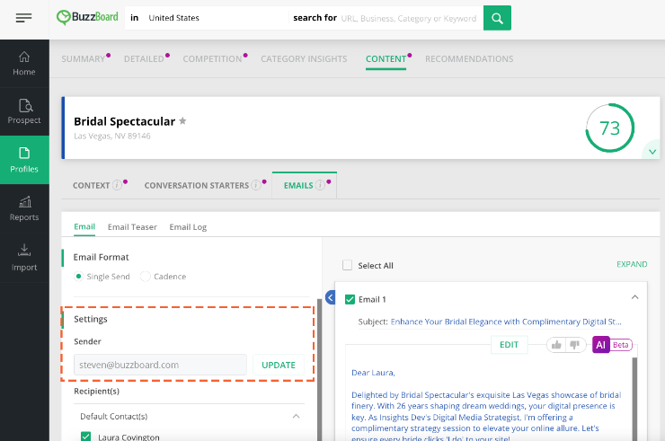Click the sender email input field
This screenshot has height=441, width=665.
click(x=160, y=365)
